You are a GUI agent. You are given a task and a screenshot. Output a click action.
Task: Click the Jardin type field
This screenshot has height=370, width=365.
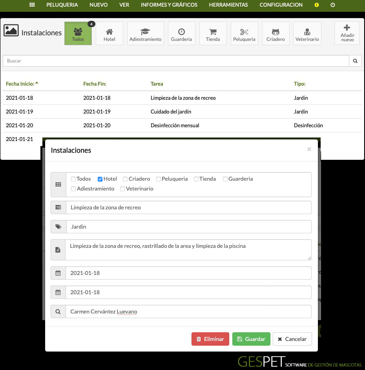click(189, 227)
